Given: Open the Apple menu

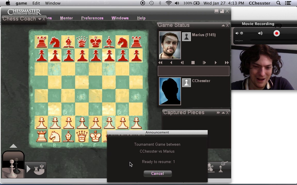Looking at the screenshot, I should pos(8,3).
